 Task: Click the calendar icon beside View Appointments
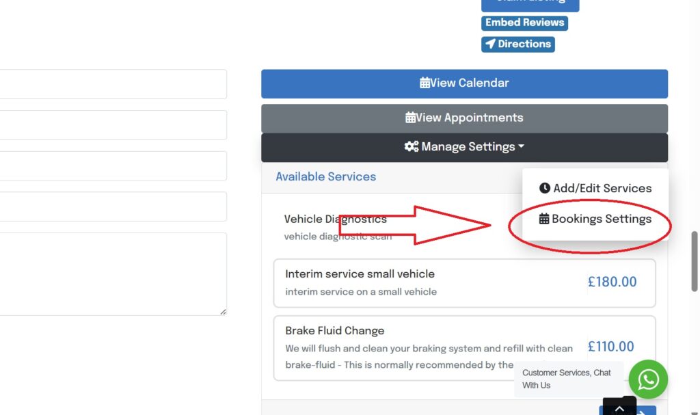point(410,118)
